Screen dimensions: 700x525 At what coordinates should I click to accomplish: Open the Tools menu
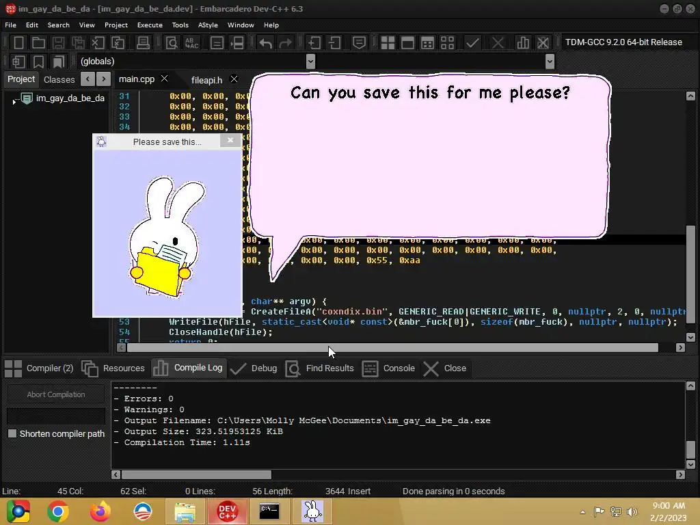(x=180, y=25)
